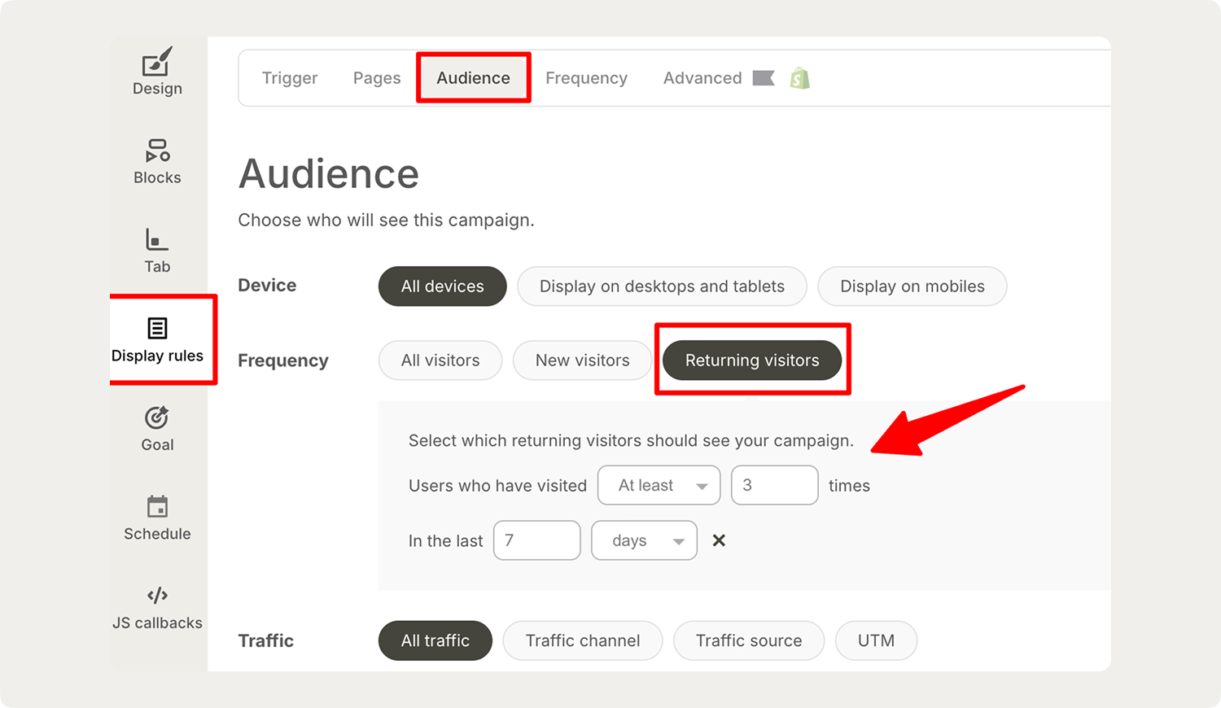Switch to the Frequency tab
Screen dimensions: 1221x708
point(586,78)
